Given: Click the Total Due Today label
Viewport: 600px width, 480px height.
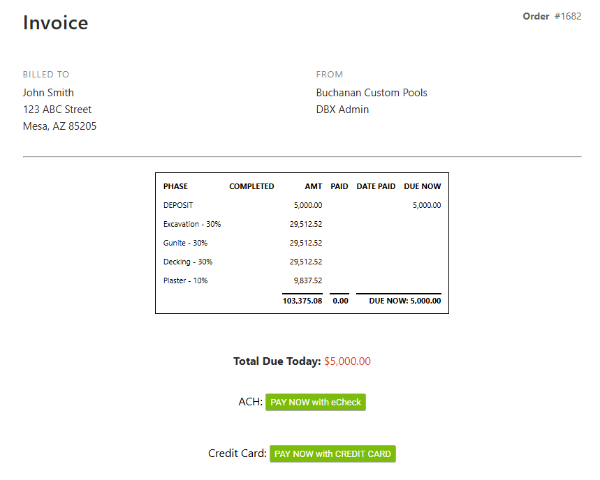Looking at the screenshot, I should tap(277, 361).
